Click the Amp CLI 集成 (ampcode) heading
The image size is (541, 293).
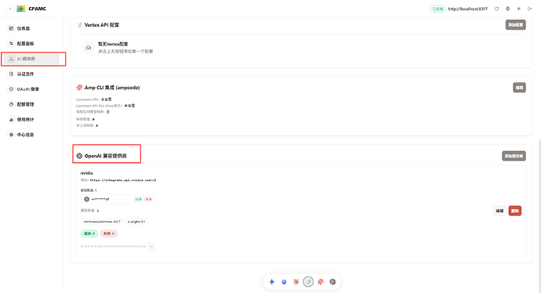pyautogui.click(x=112, y=88)
